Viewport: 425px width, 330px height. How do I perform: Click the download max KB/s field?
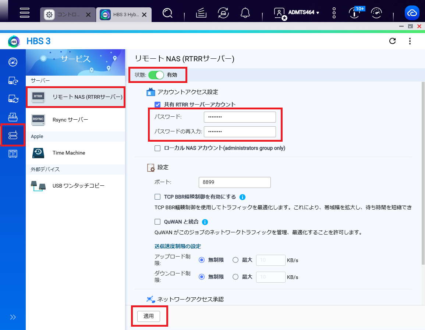(x=271, y=277)
